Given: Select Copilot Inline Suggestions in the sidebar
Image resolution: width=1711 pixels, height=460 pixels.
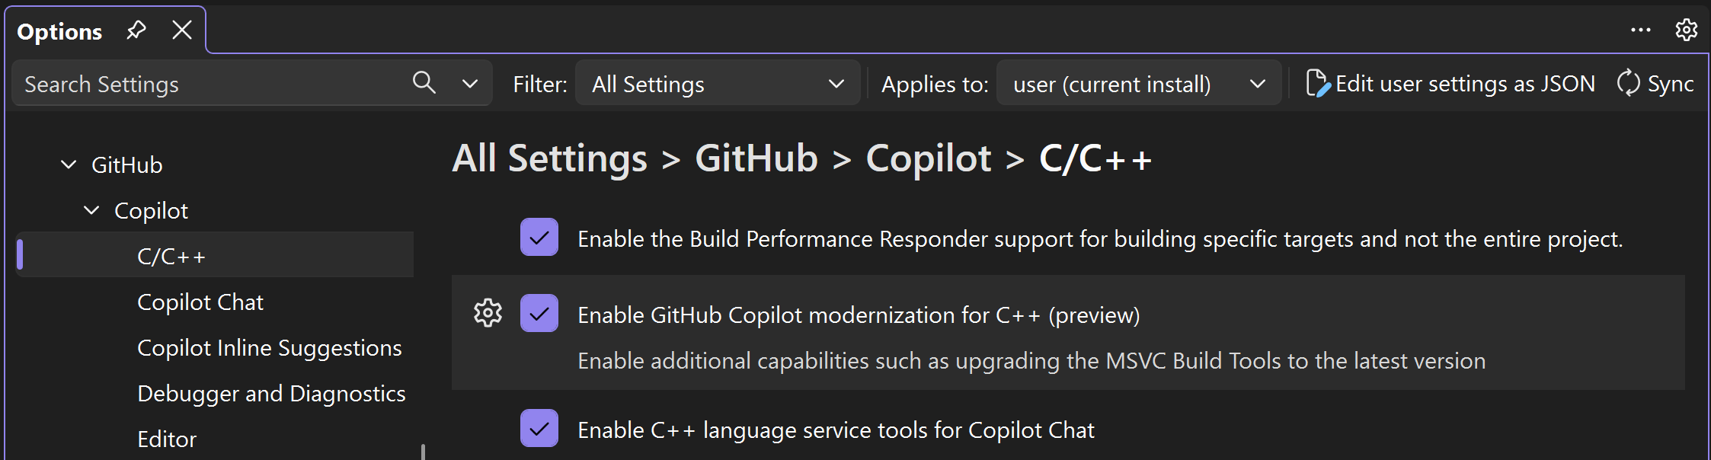Looking at the screenshot, I should (x=269, y=347).
